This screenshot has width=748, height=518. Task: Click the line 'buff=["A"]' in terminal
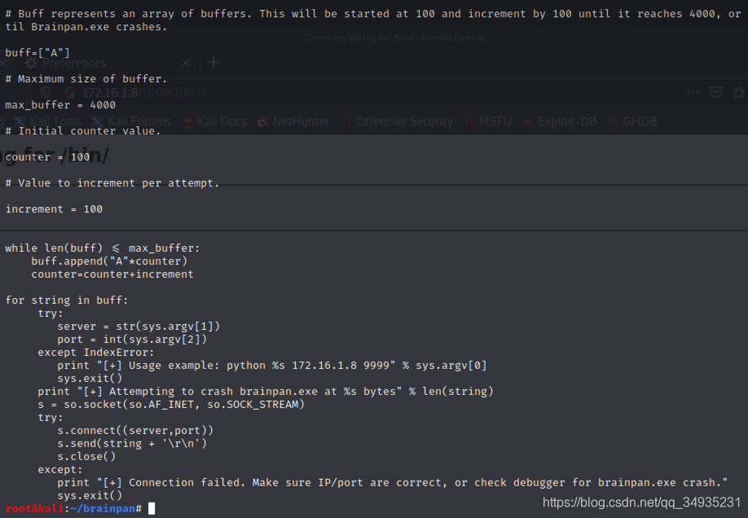click(37, 53)
